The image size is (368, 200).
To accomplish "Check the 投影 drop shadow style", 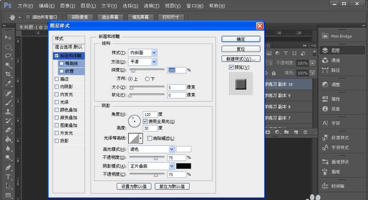I will pyautogui.click(x=56, y=141).
